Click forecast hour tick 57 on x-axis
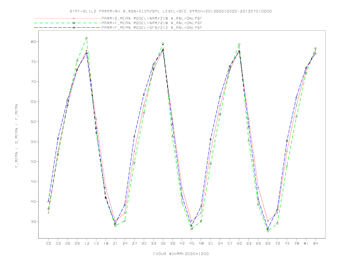 [x=230, y=243]
